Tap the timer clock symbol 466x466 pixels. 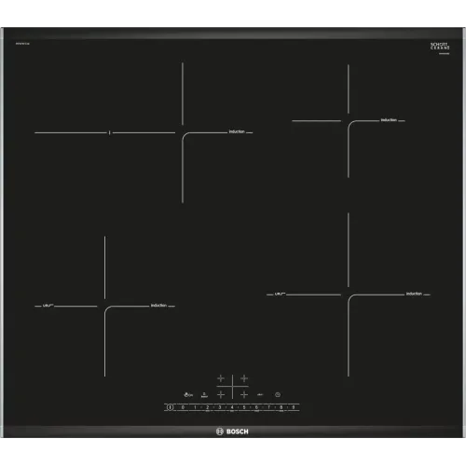click(x=278, y=394)
